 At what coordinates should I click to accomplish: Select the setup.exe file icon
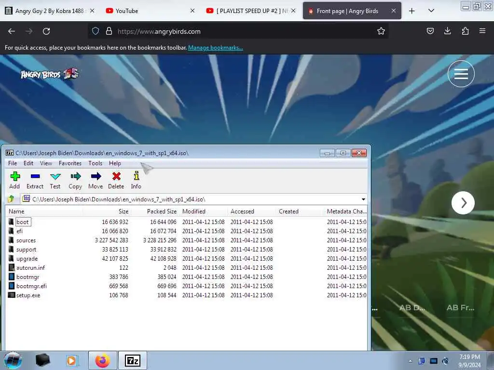point(12,295)
